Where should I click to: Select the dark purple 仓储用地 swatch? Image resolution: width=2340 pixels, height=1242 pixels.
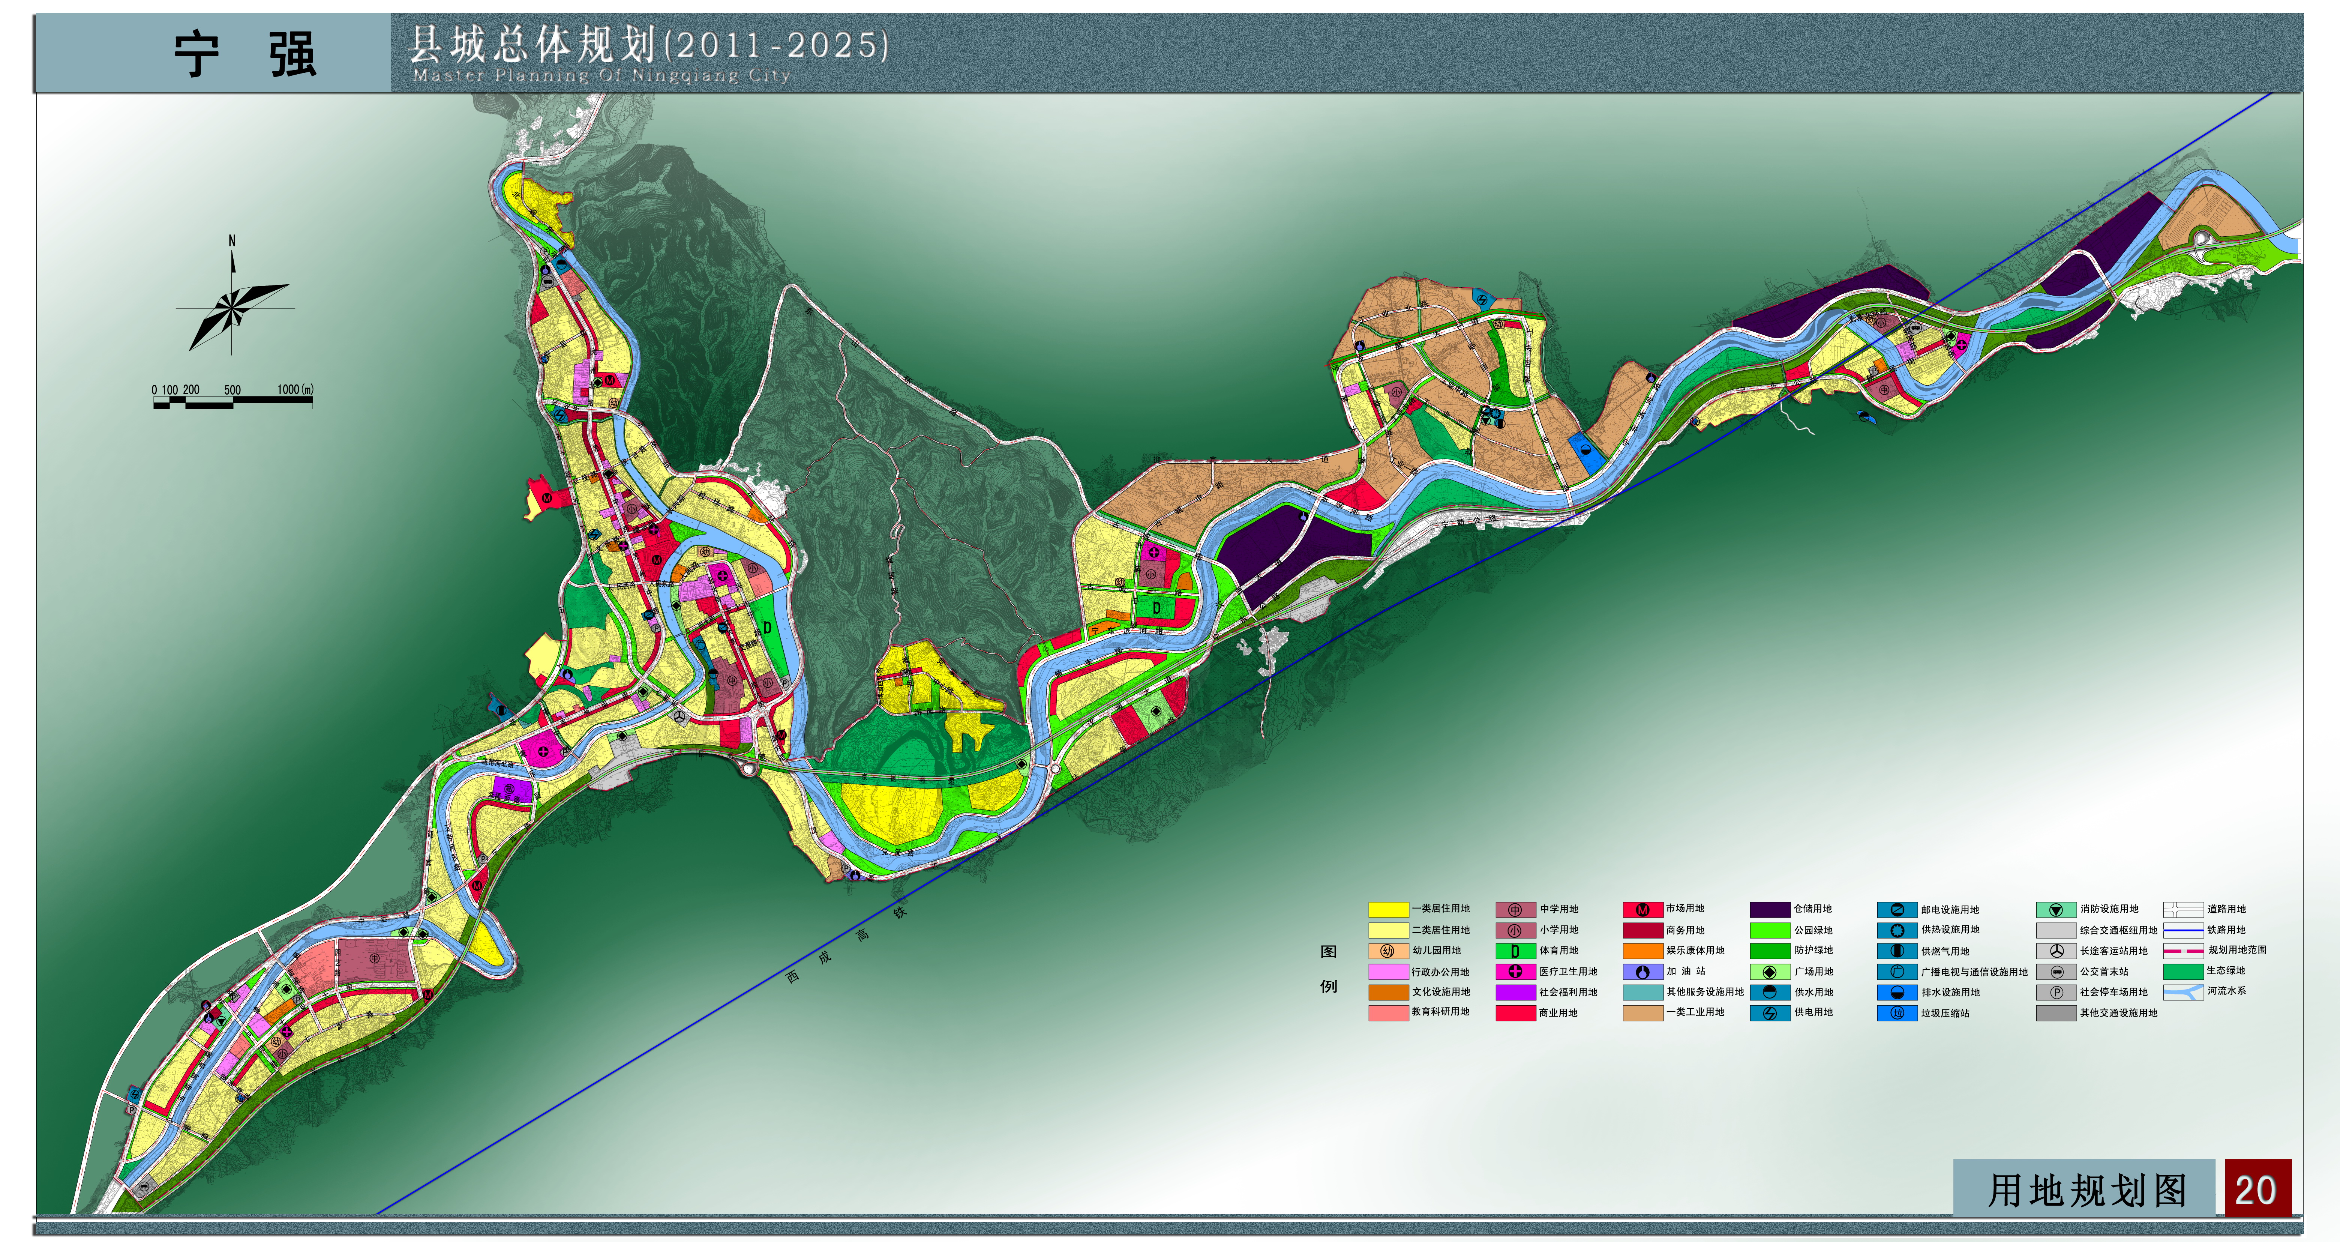click(x=1770, y=910)
